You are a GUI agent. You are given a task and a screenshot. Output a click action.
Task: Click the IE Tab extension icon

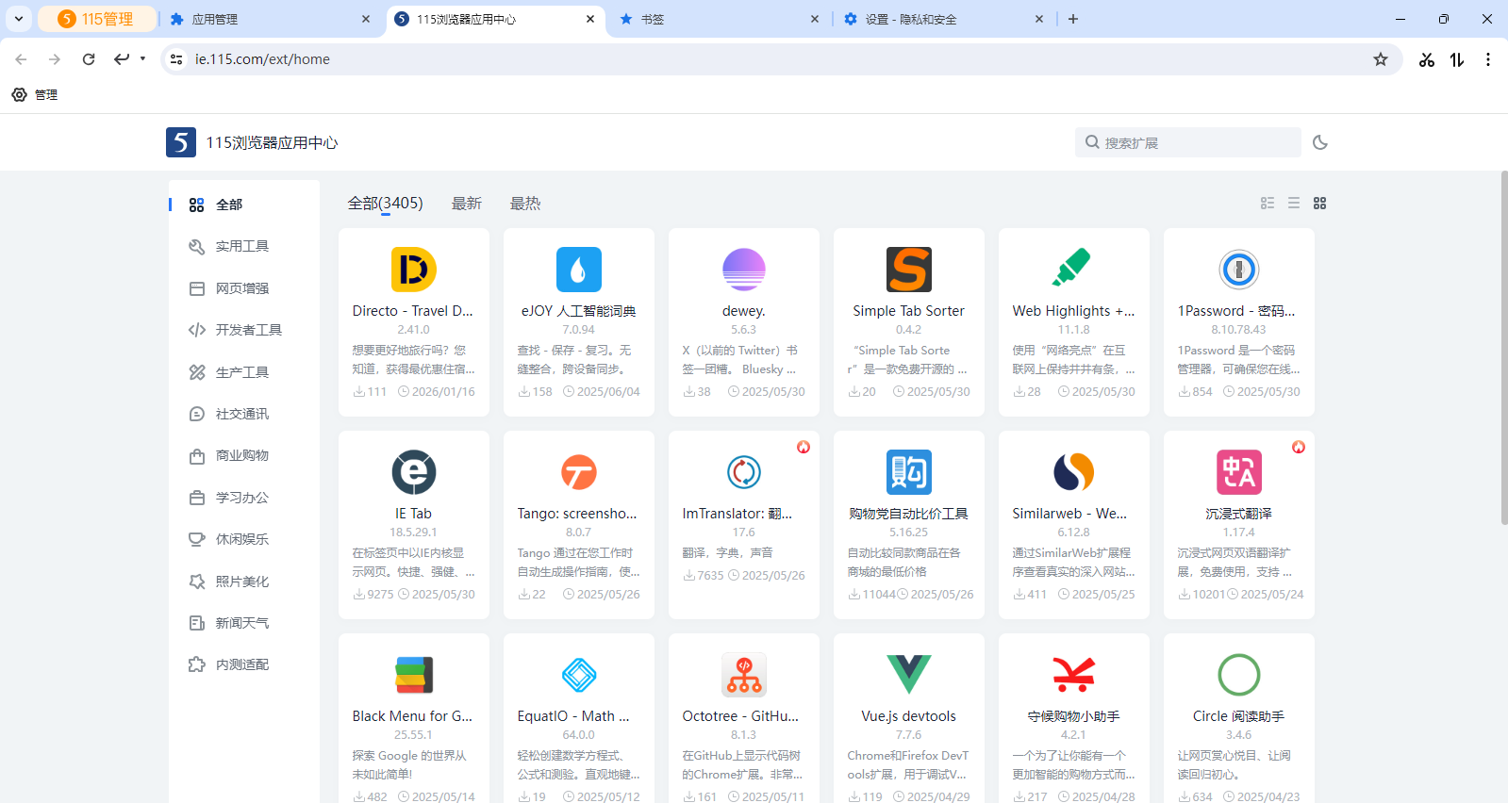413,472
